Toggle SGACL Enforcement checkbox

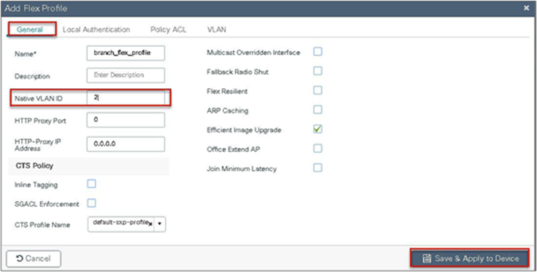[92, 203]
